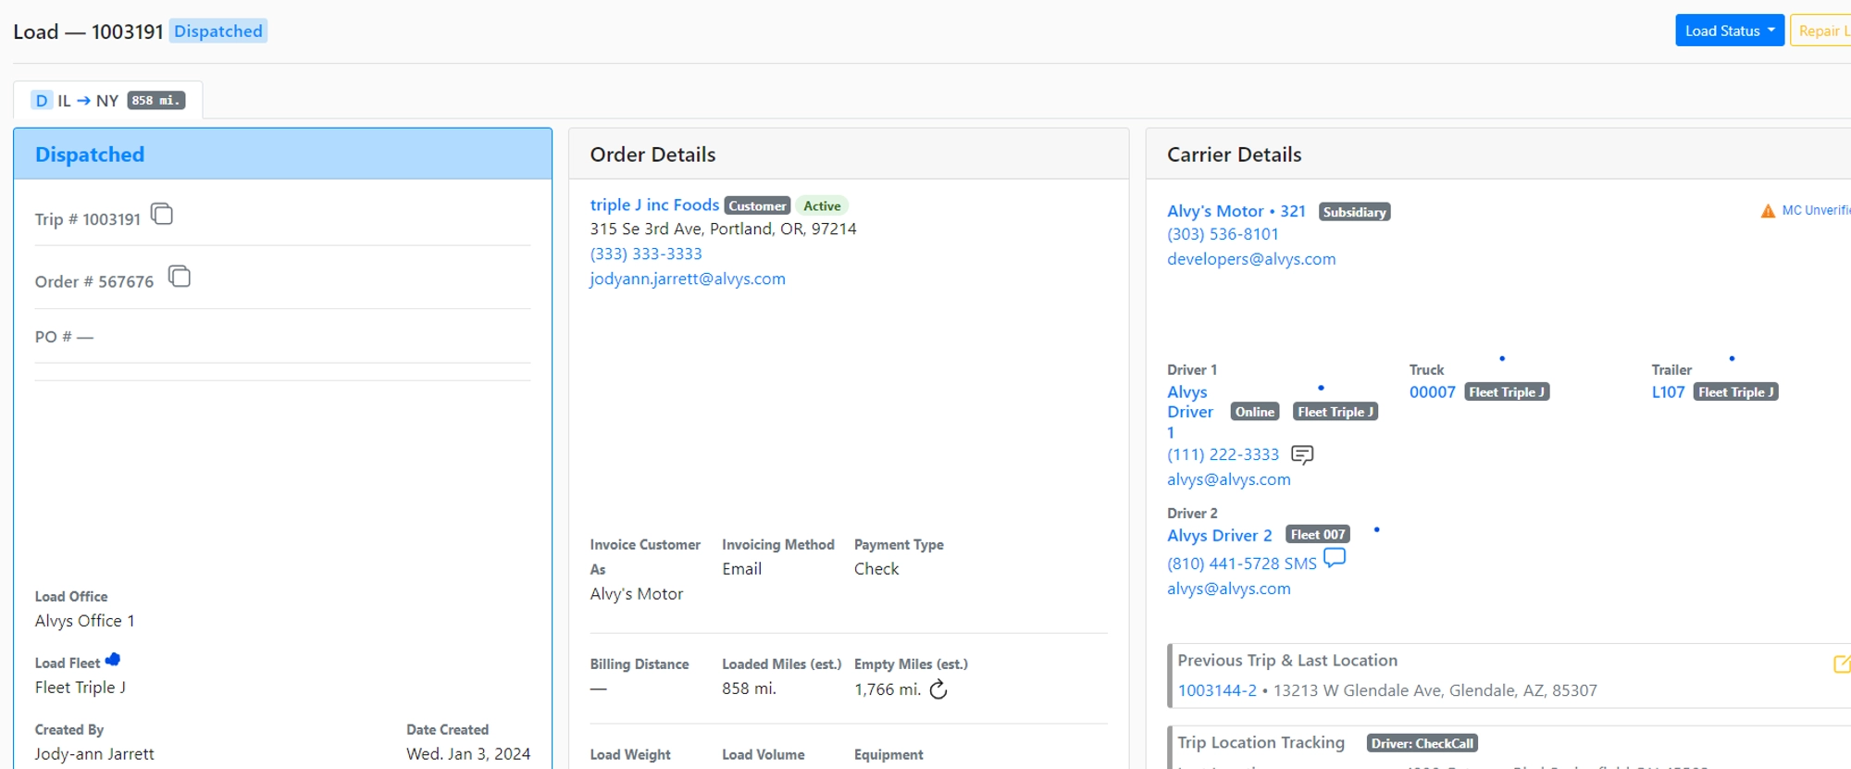Click the 858 mi. distance badge
The image size is (1851, 769).
click(x=156, y=100)
